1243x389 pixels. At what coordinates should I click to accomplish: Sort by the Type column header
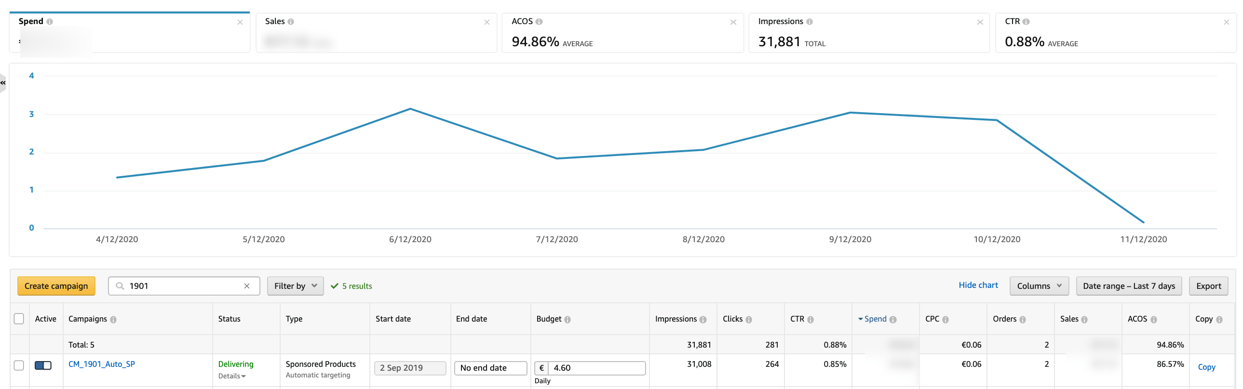pyautogui.click(x=294, y=319)
